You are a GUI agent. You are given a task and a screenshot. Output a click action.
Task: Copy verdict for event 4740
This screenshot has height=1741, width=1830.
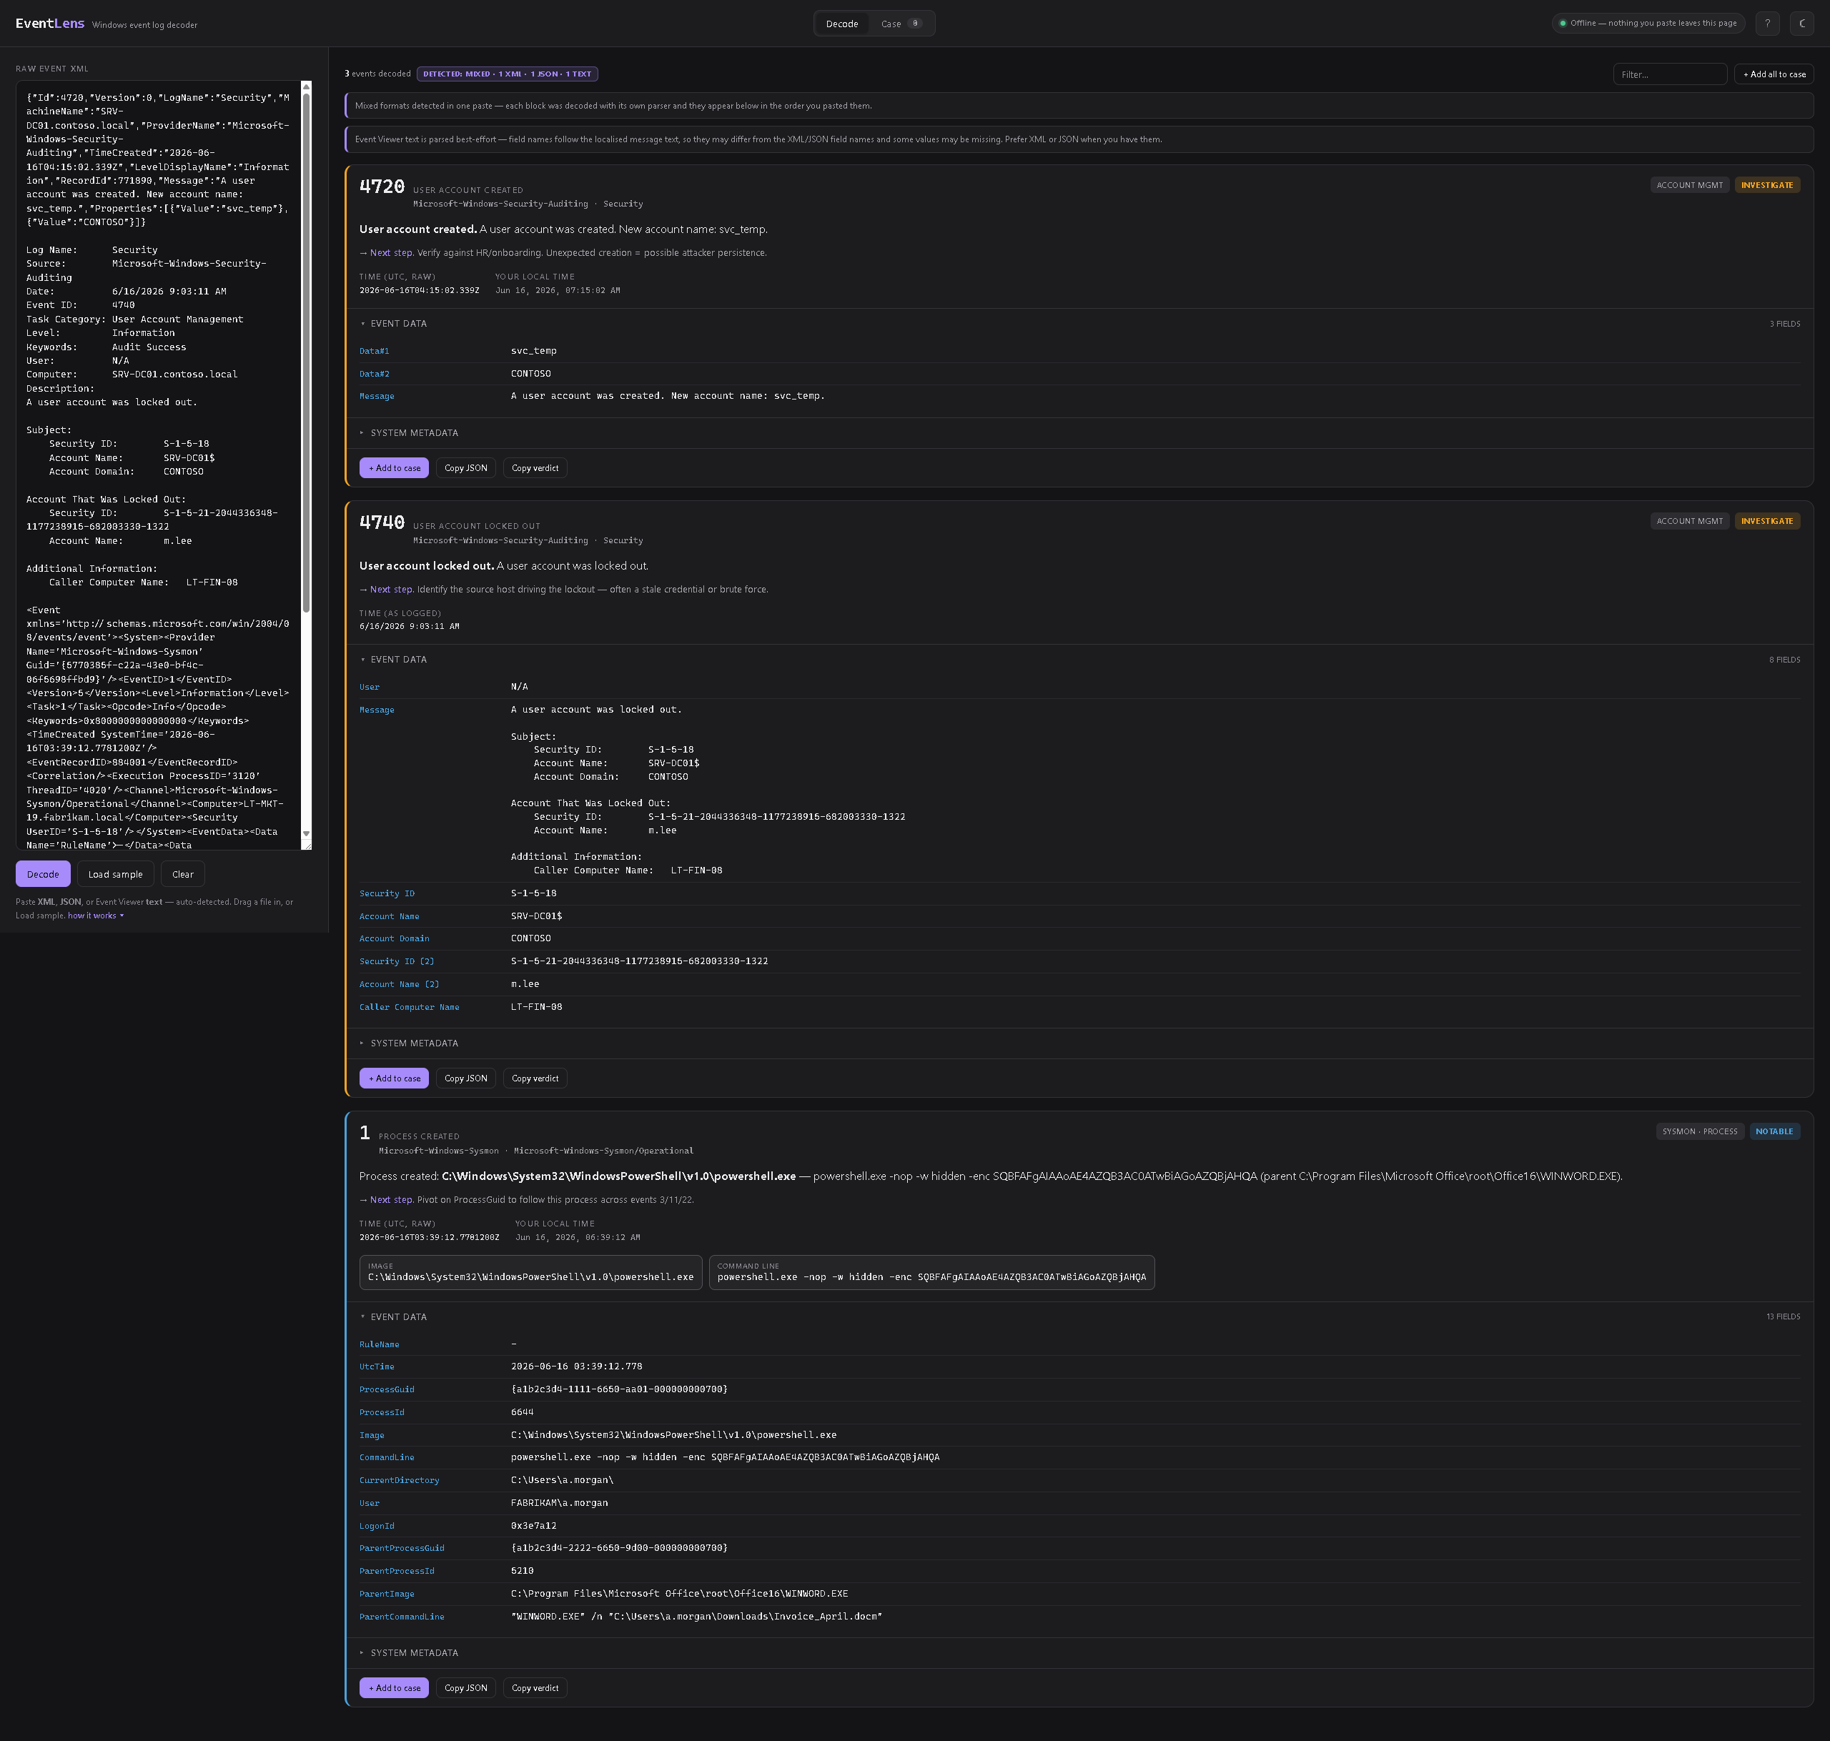(x=535, y=1078)
